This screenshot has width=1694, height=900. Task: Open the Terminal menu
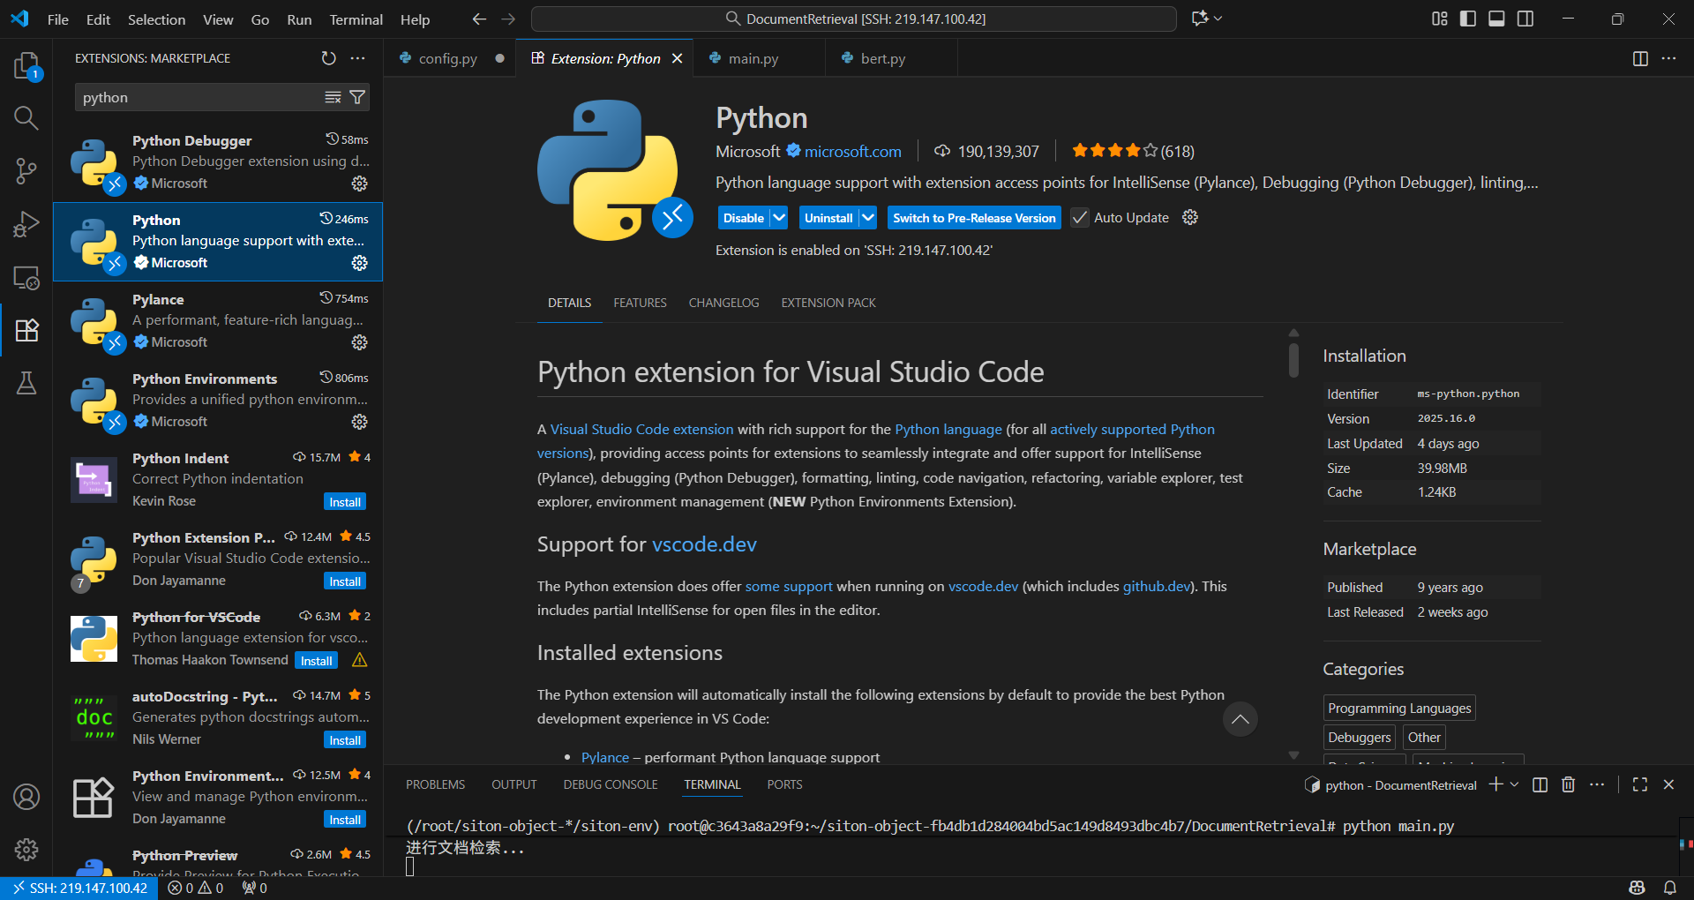tap(356, 19)
